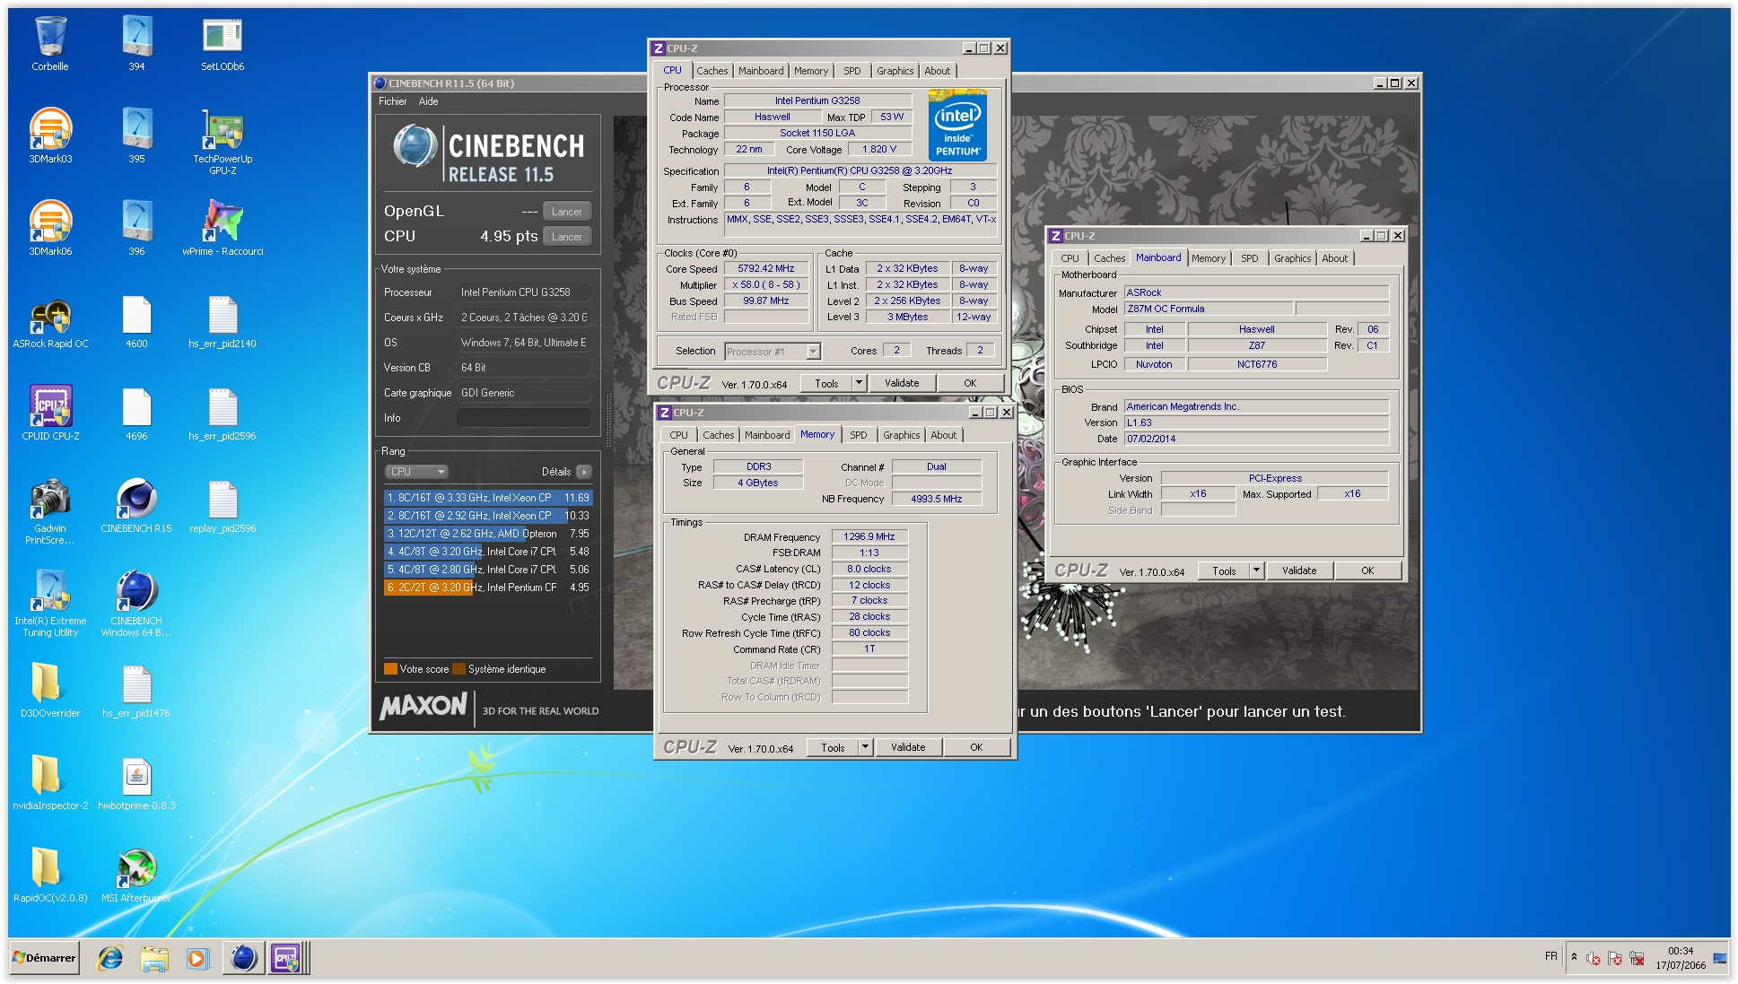Open the replay_pid2596 file
Image resolution: width=1738 pixels, height=984 pixels.
point(223,507)
